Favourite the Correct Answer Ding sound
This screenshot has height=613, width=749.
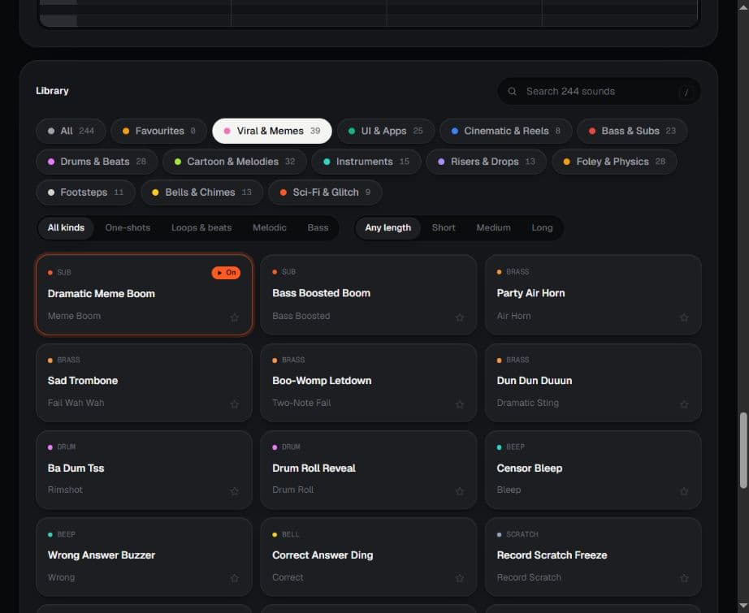tap(460, 578)
